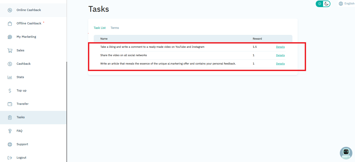Open Details for YouTube and Instagram comment task
This screenshot has width=355, height=162.
pyautogui.click(x=280, y=47)
